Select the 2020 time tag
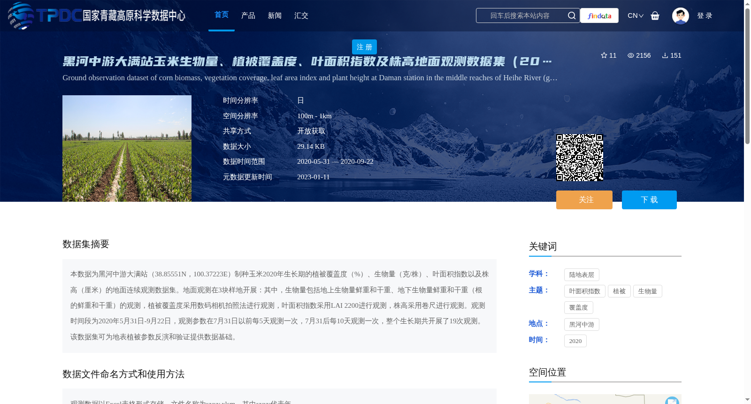751x404 pixels. (x=575, y=341)
